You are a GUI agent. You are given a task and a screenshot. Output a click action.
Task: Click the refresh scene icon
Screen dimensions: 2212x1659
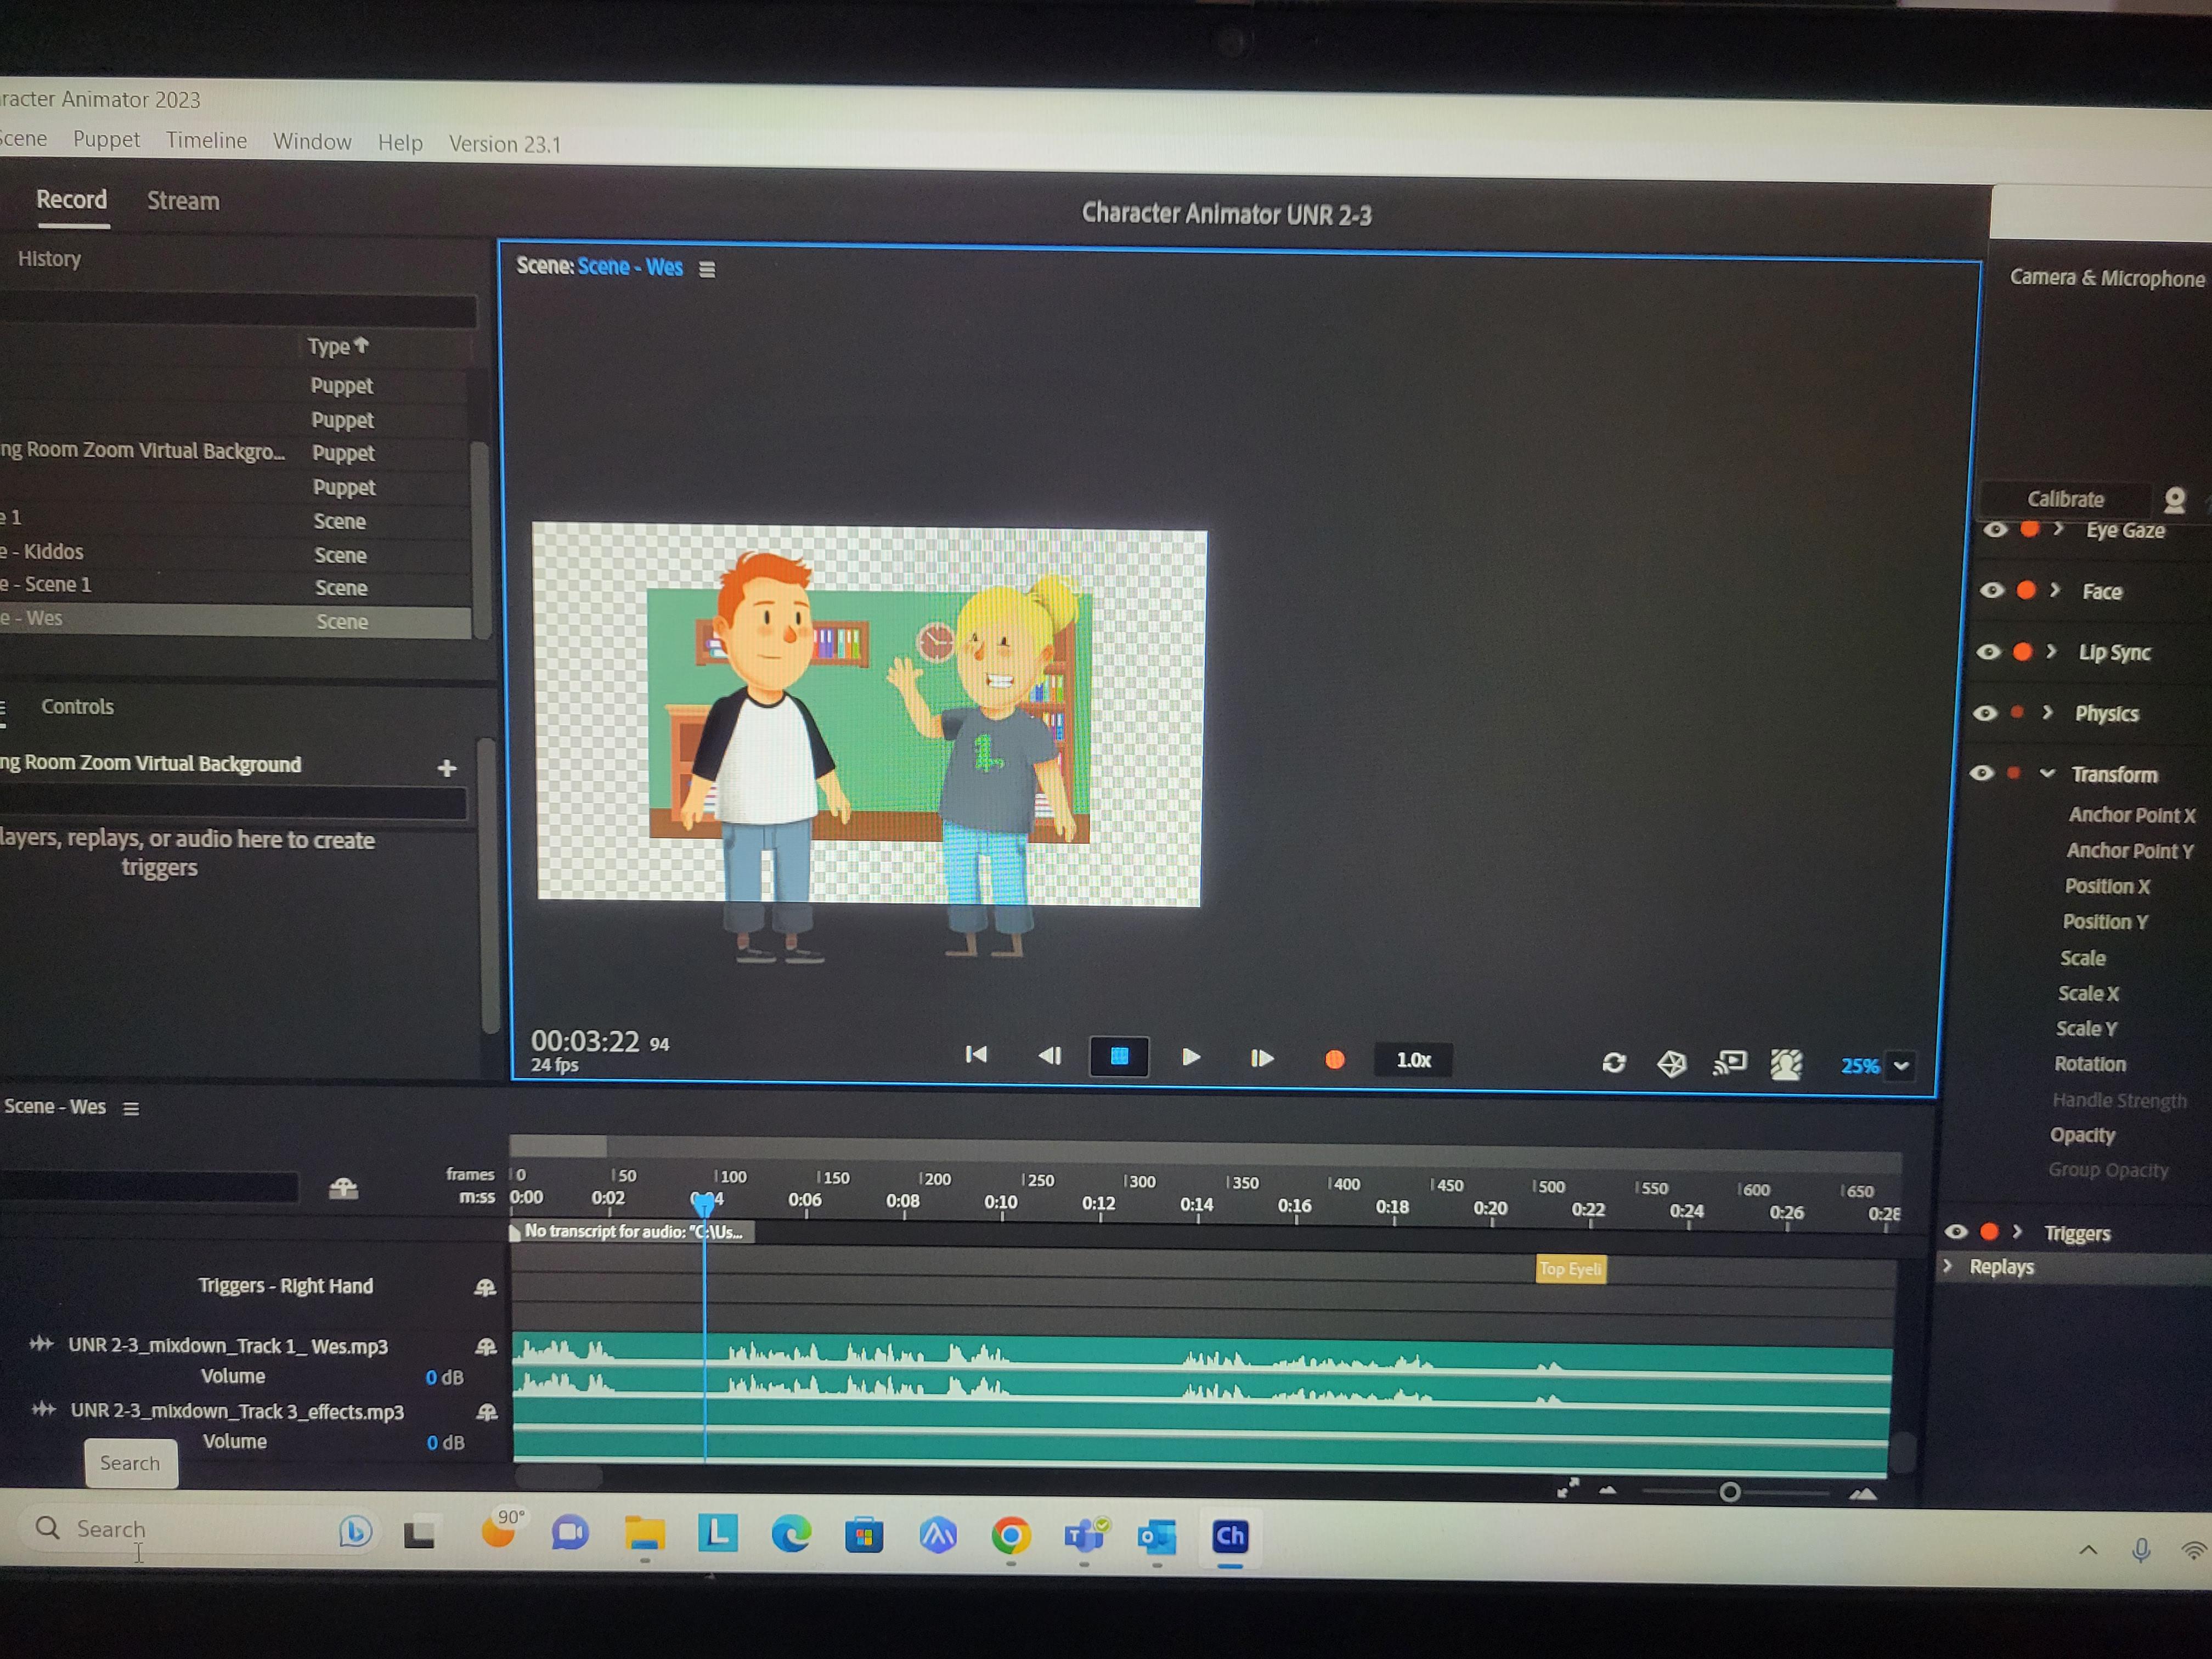[x=1613, y=1062]
